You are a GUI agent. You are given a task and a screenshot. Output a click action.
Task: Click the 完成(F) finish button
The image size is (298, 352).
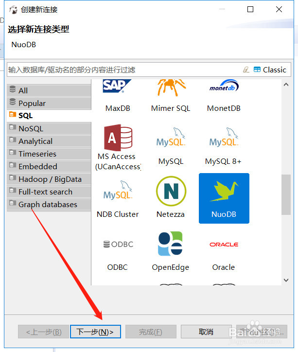(x=151, y=332)
